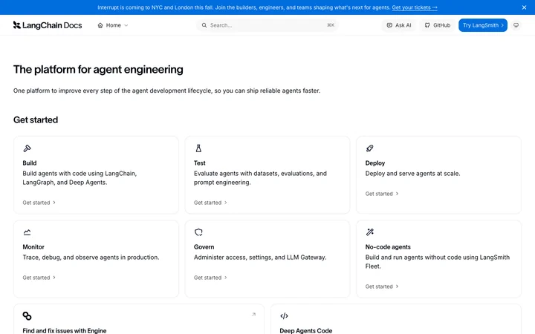
Task: Click the Engine chain-link icon
Action: [27, 316]
